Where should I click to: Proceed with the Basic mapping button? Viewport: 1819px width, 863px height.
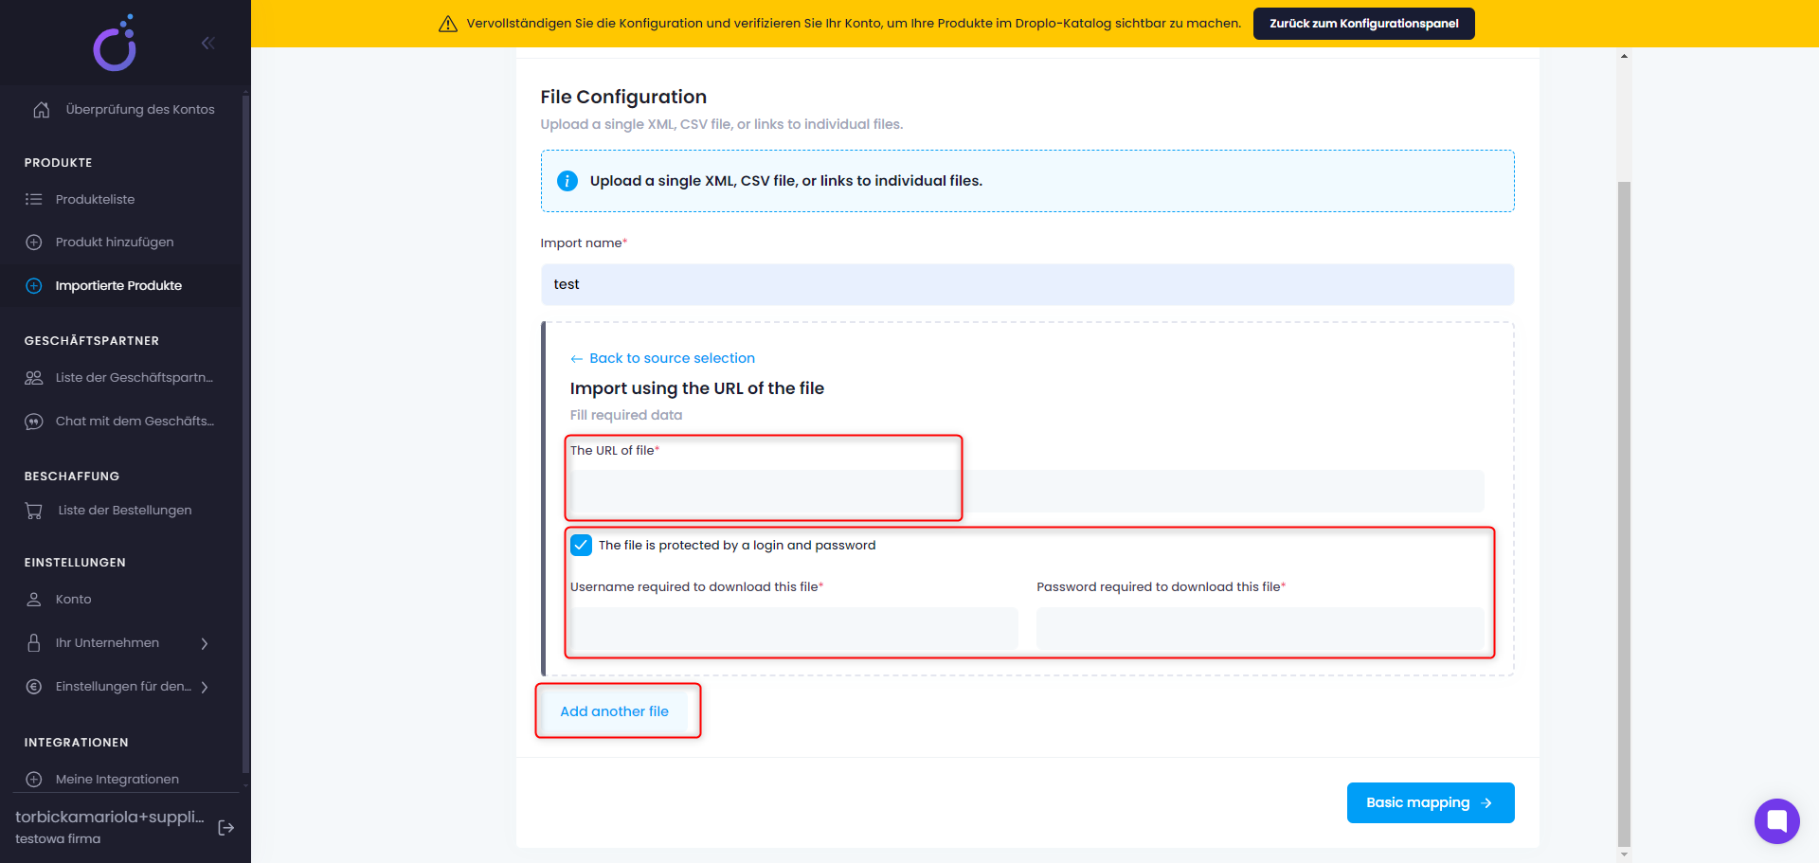point(1430,802)
